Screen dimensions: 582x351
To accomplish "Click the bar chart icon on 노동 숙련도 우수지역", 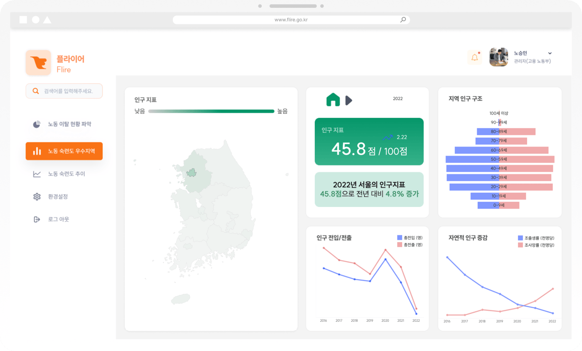I will pyautogui.click(x=37, y=151).
